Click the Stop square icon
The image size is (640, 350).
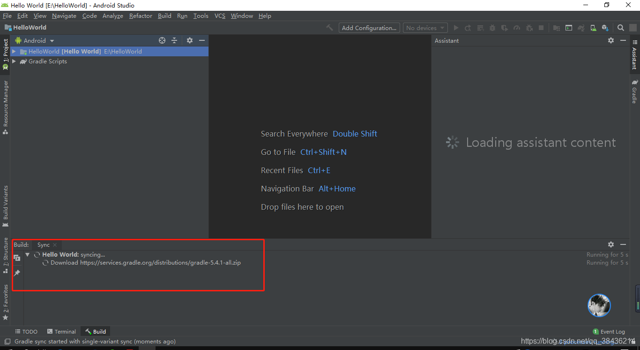click(541, 28)
